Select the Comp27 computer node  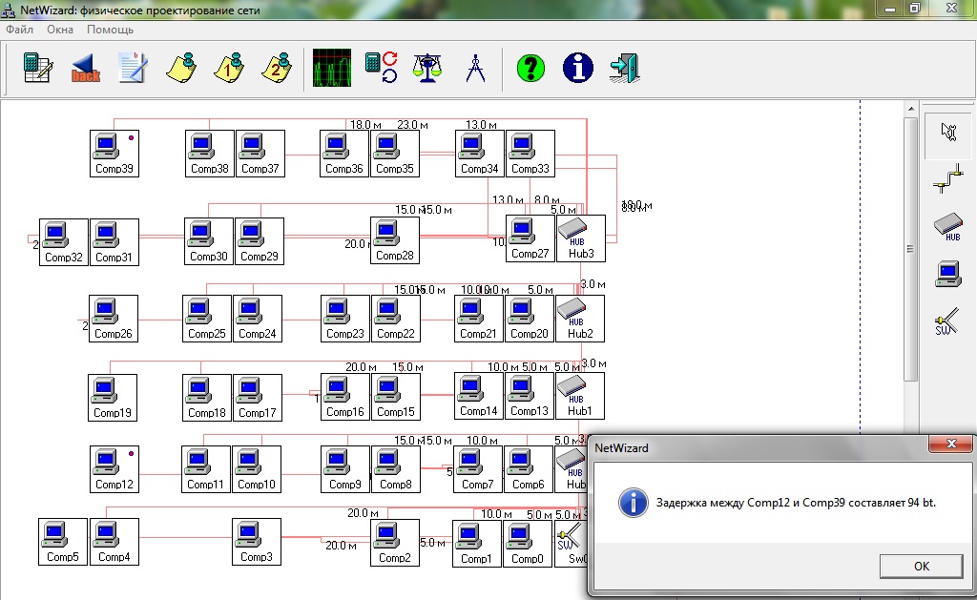pos(530,238)
